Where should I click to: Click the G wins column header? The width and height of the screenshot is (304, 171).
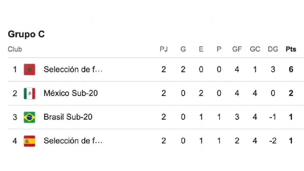tap(183, 49)
